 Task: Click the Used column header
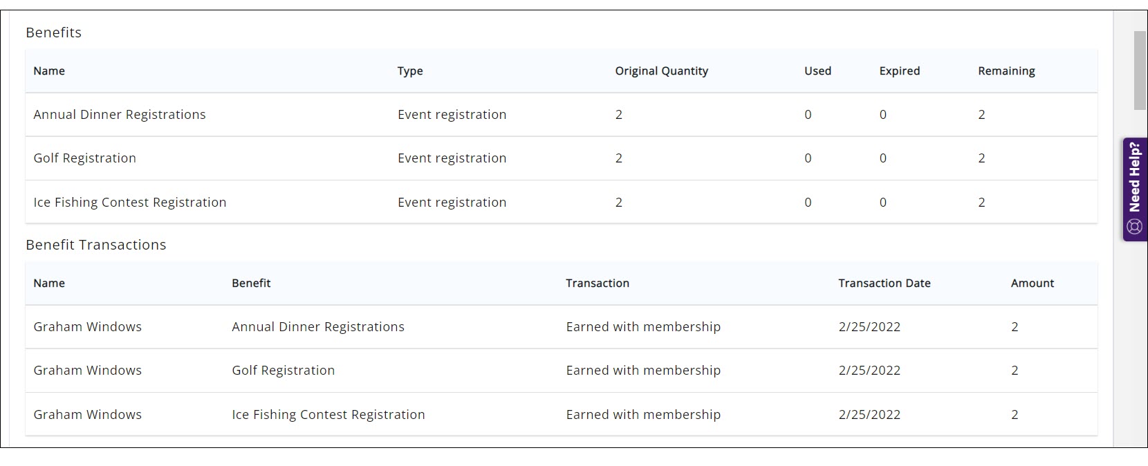pos(817,71)
